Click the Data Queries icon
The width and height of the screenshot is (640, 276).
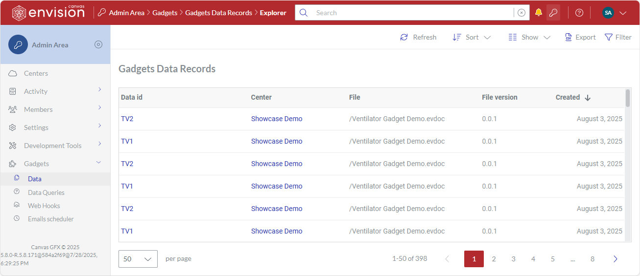tap(17, 192)
